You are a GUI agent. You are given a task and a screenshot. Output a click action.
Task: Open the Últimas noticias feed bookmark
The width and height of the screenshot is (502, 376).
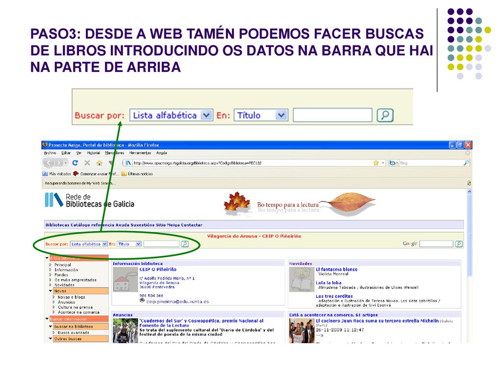[x=137, y=174]
